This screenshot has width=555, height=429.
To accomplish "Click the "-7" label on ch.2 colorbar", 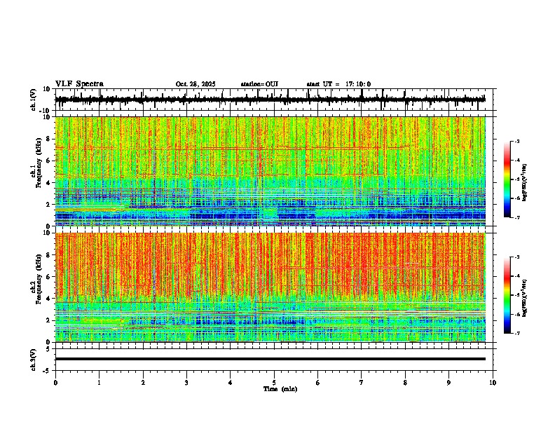I will [517, 334].
